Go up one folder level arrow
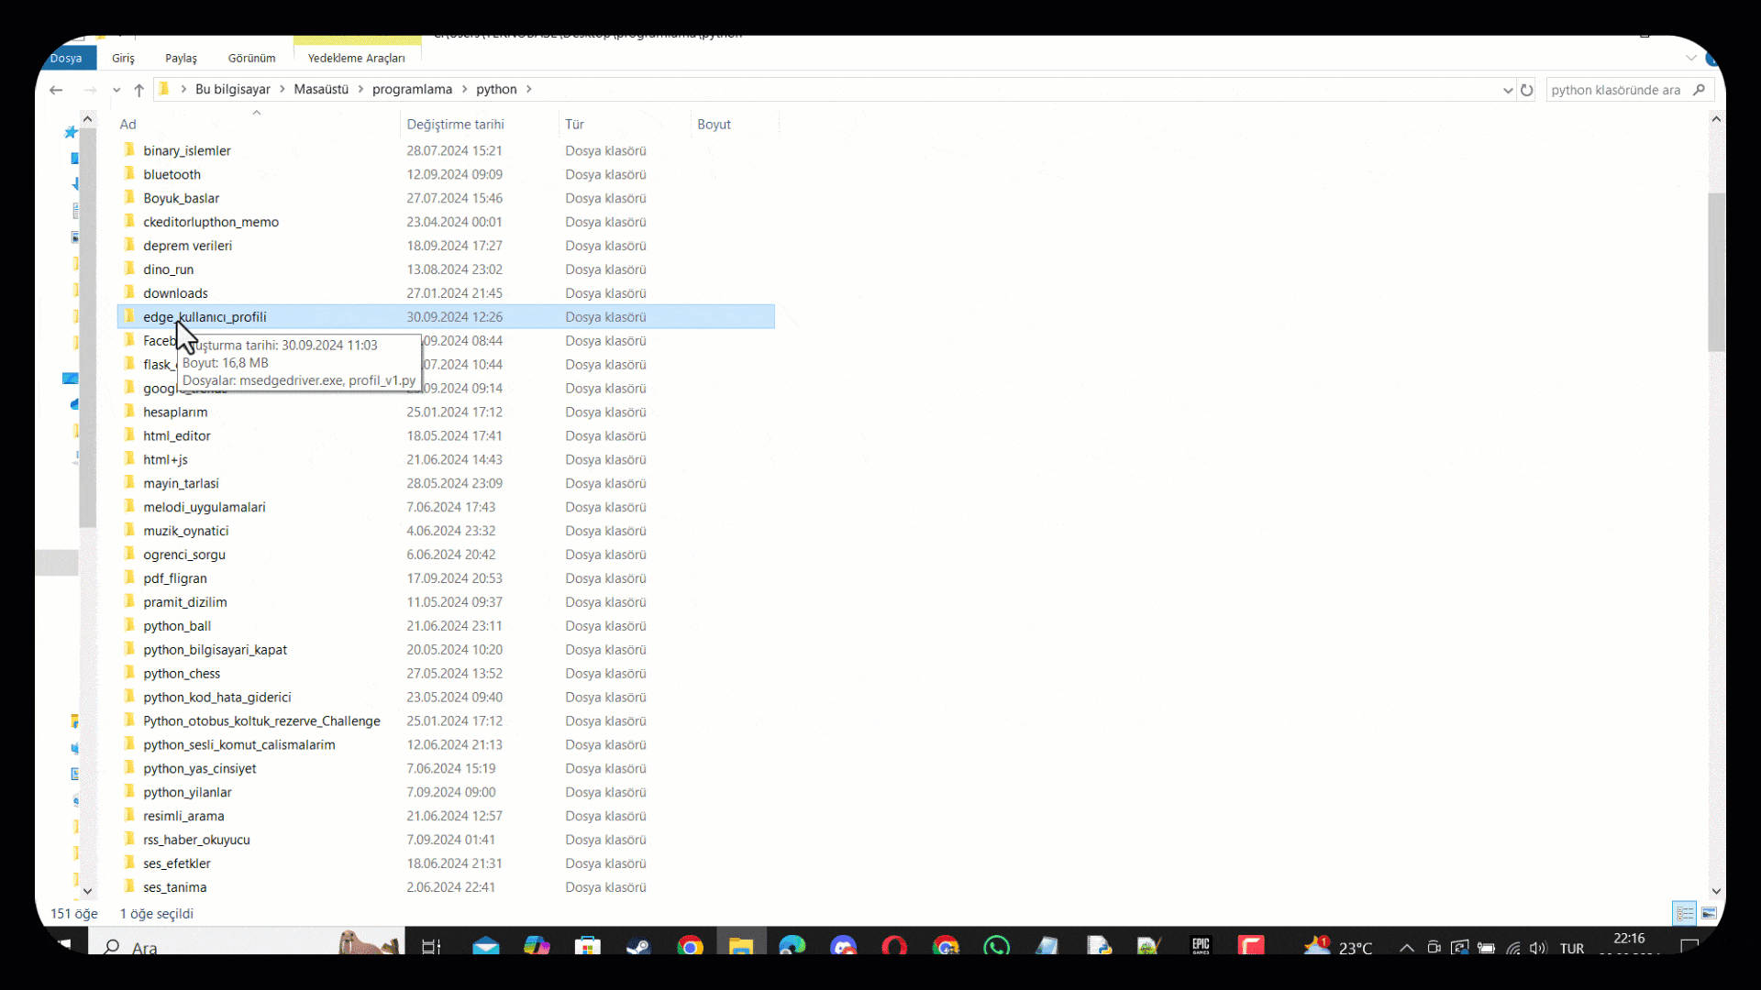 [138, 89]
